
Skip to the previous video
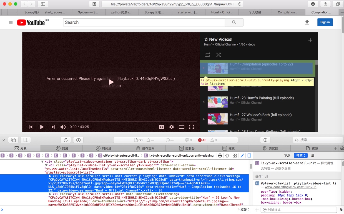(31, 127)
